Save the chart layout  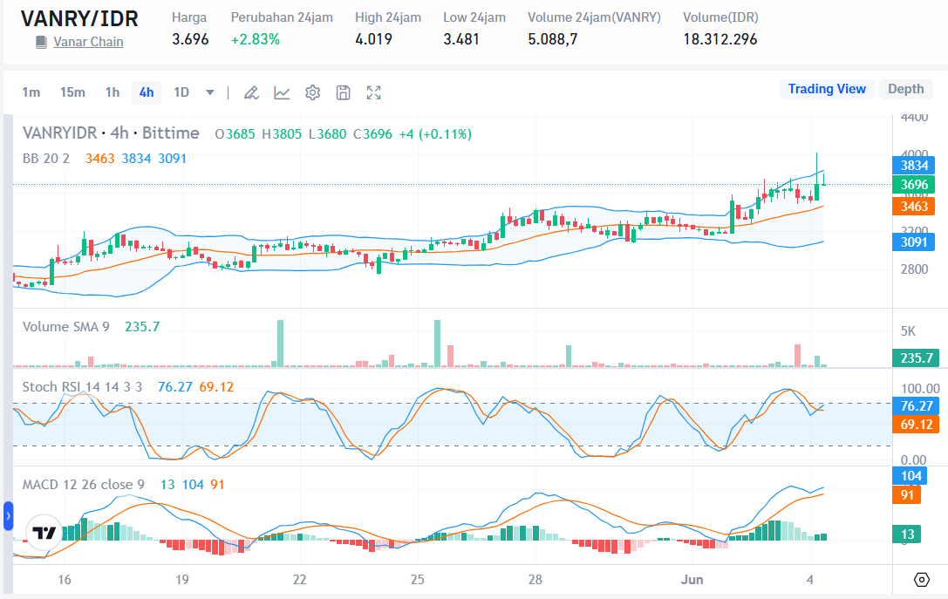pos(343,92)
